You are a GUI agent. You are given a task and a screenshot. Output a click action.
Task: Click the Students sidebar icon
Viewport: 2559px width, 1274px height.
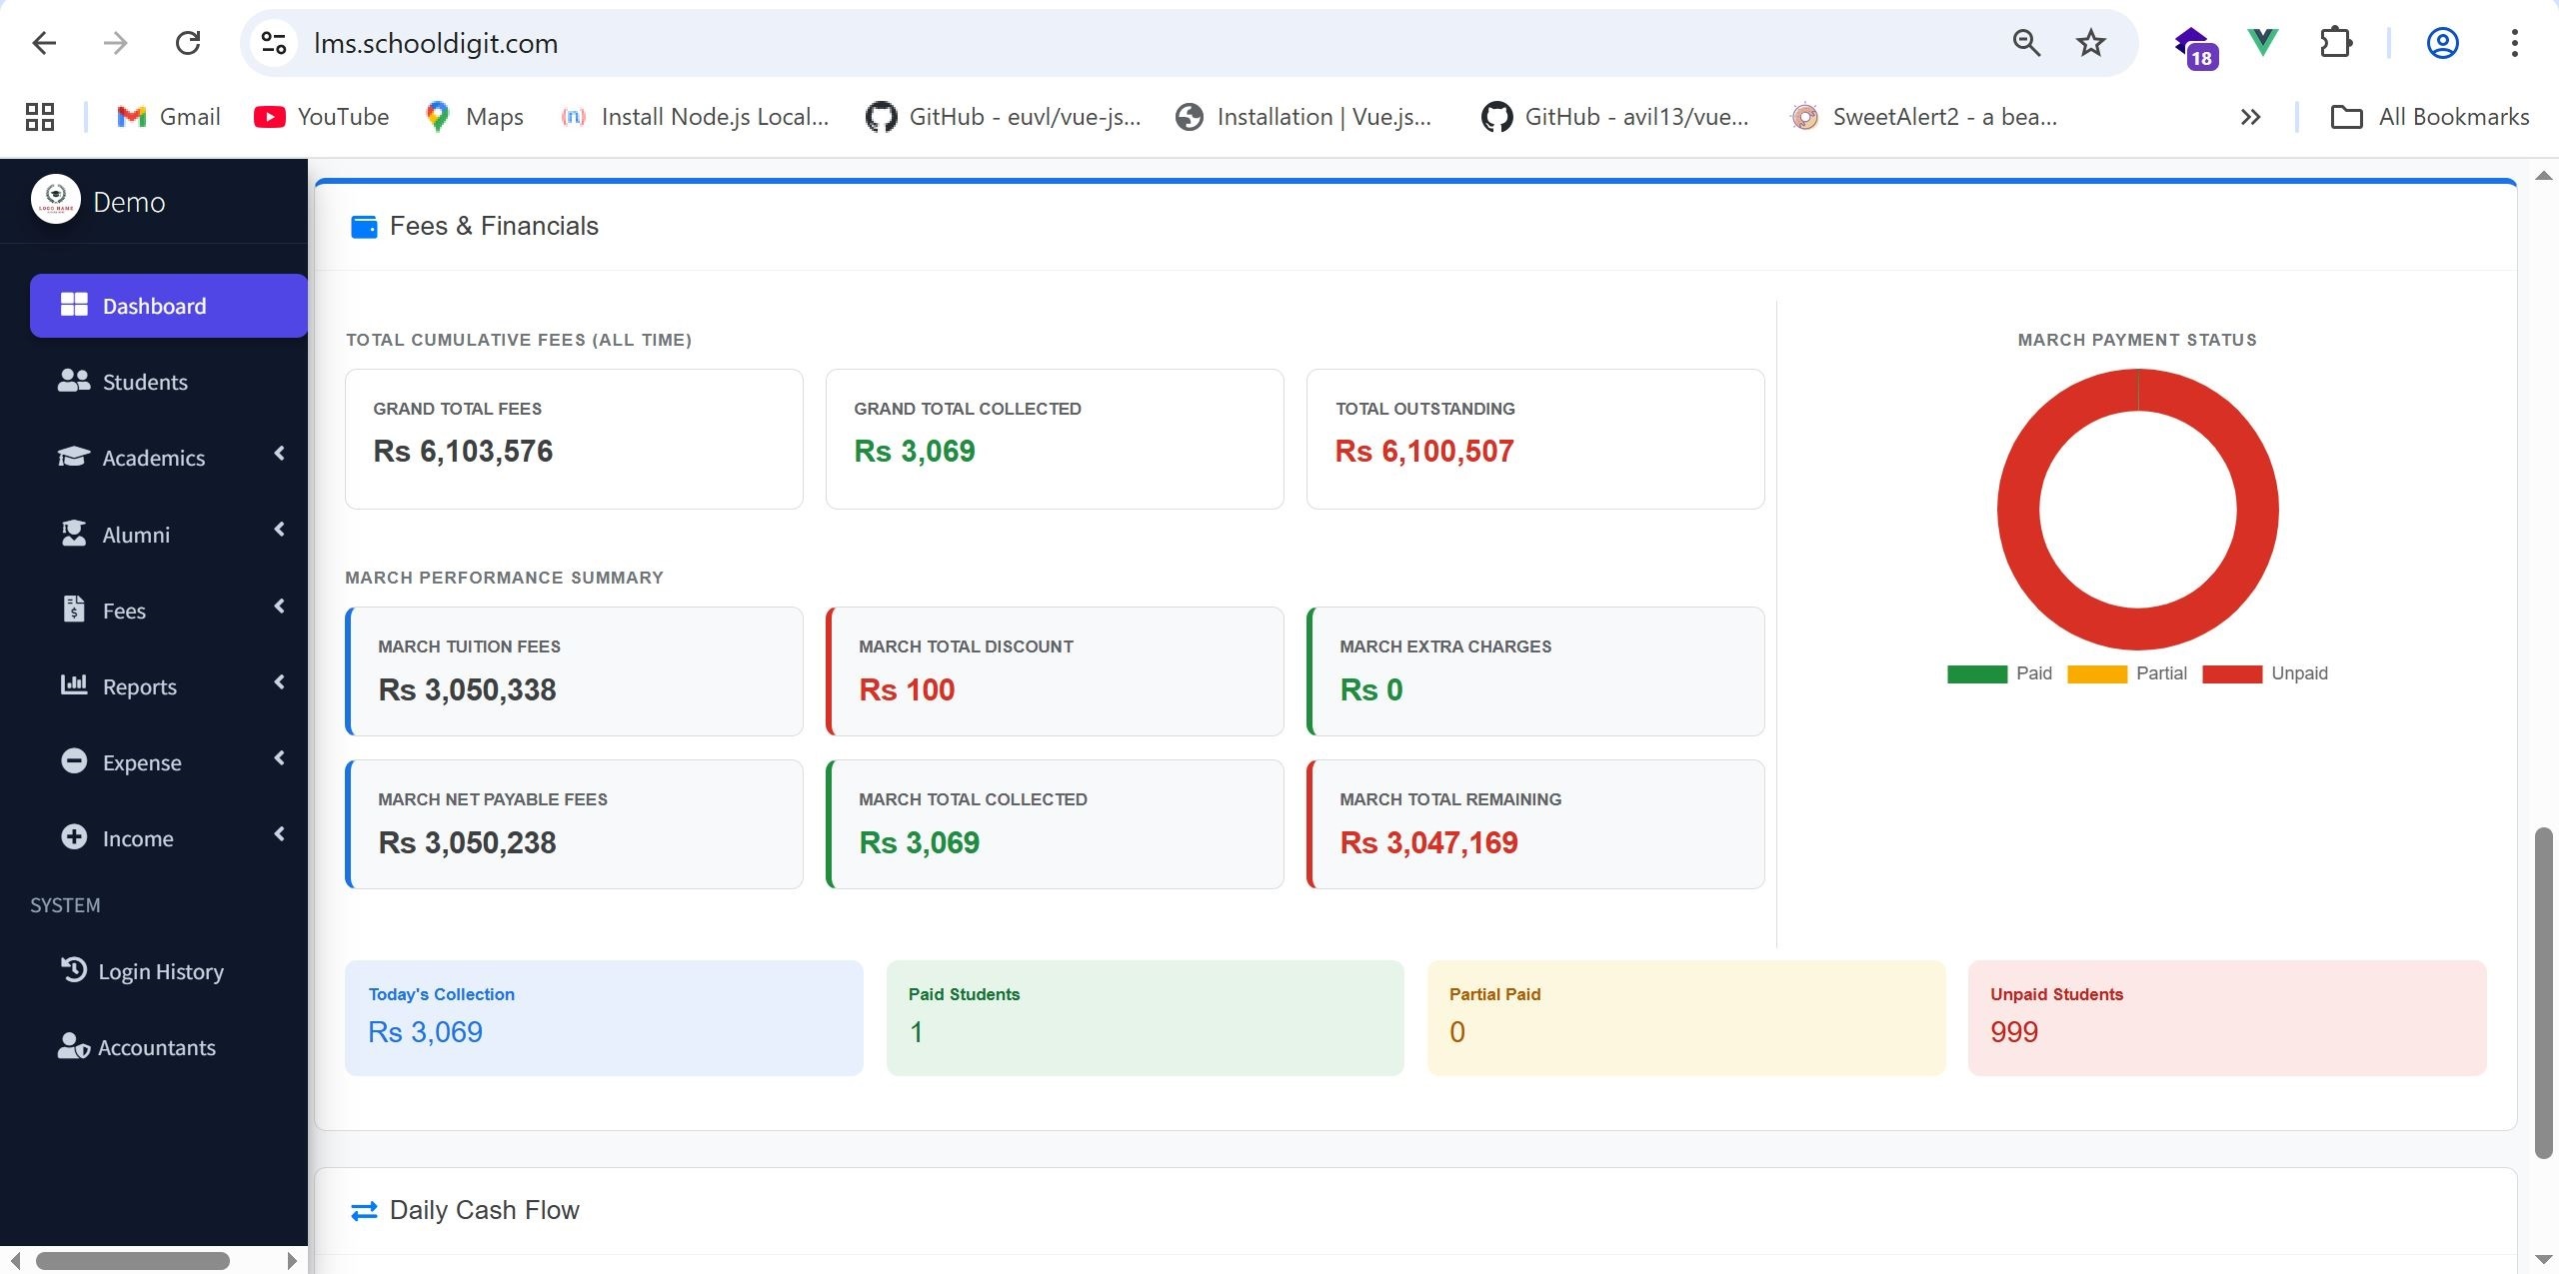tap(73, 381)
